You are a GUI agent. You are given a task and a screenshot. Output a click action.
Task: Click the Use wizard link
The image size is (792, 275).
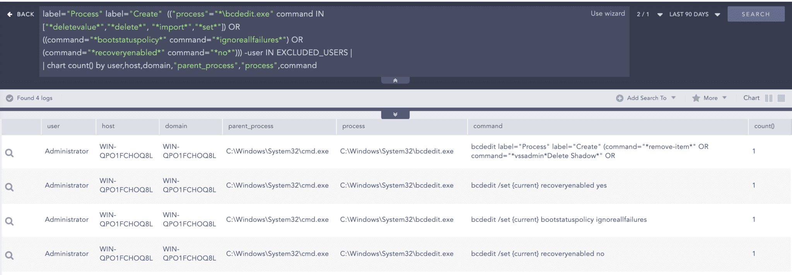coord(608,14)
